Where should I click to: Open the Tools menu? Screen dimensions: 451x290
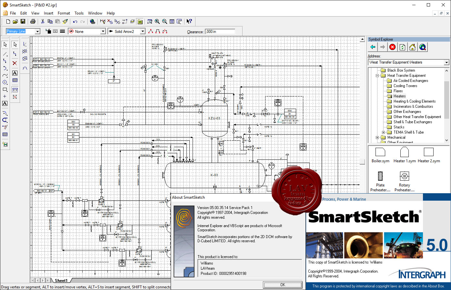tap(79, 13)
